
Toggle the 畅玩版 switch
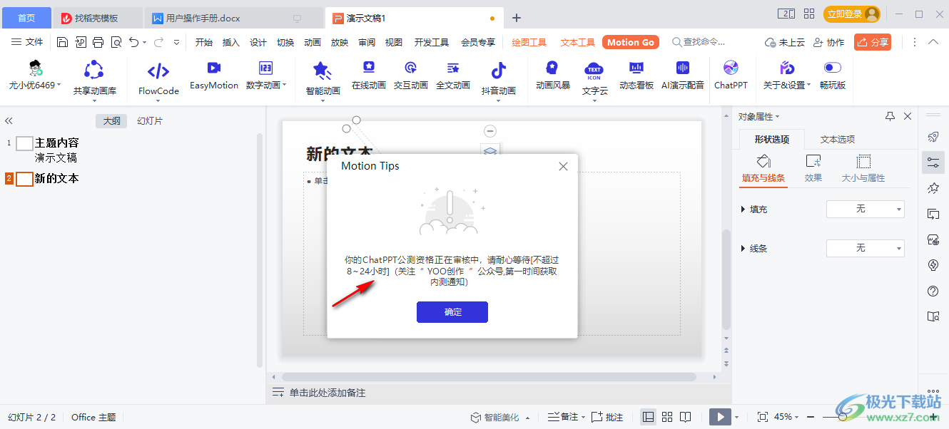833,68
